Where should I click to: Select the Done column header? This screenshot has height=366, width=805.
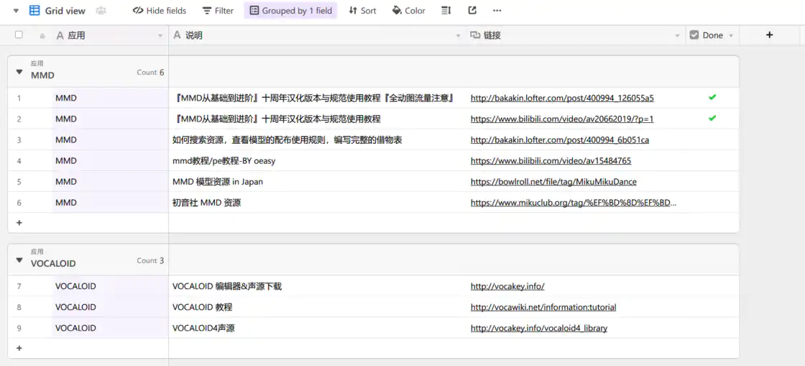[x=712, y=35]
